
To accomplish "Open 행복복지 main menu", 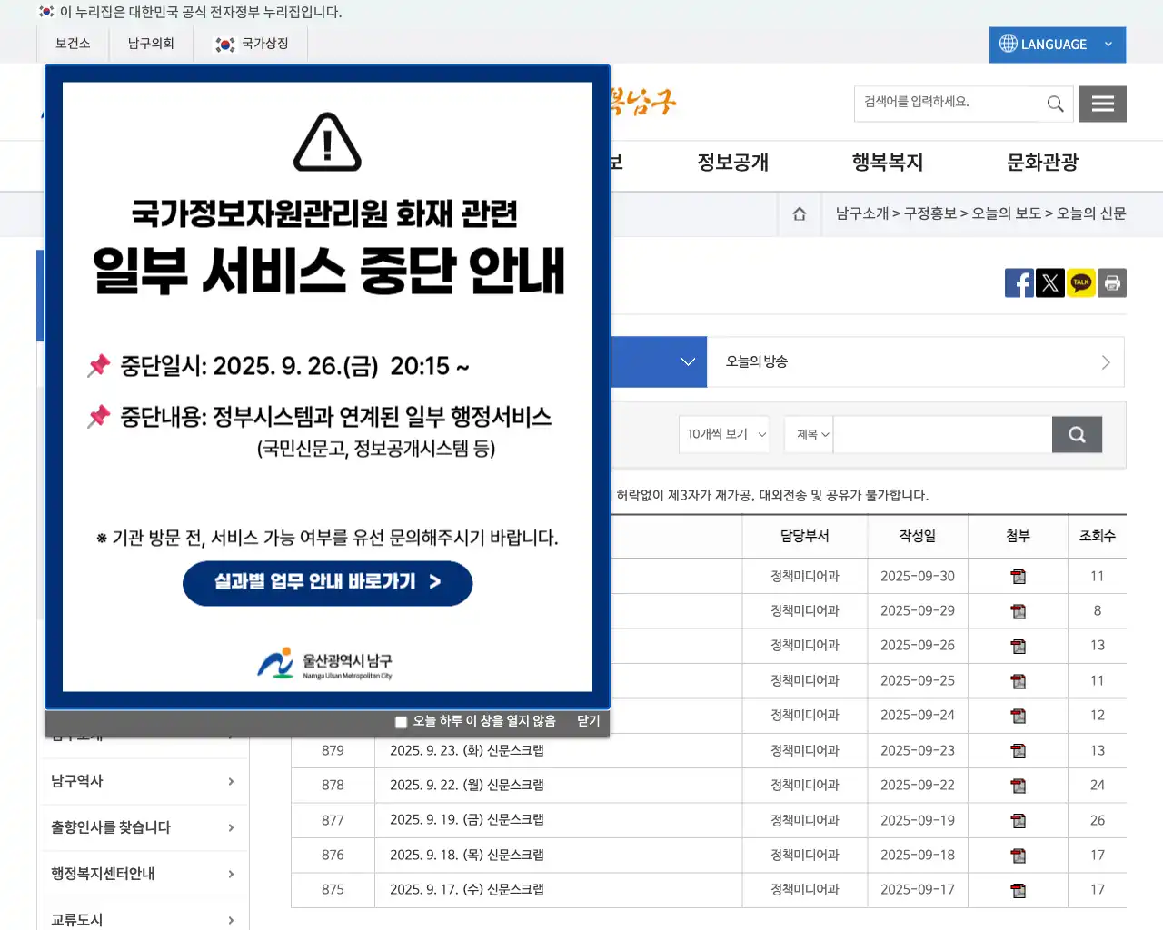I will [888, 163].
